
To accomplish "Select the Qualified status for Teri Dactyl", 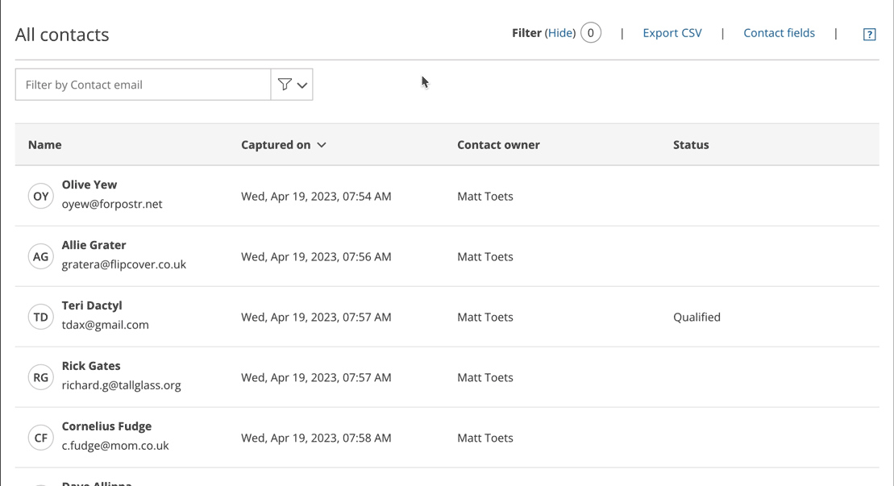I will [x=696, y=317].
